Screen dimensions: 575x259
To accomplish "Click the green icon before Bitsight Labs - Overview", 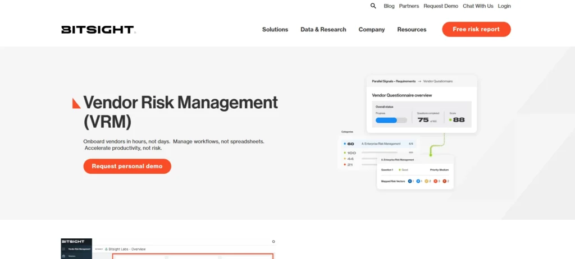I will 106,249.
